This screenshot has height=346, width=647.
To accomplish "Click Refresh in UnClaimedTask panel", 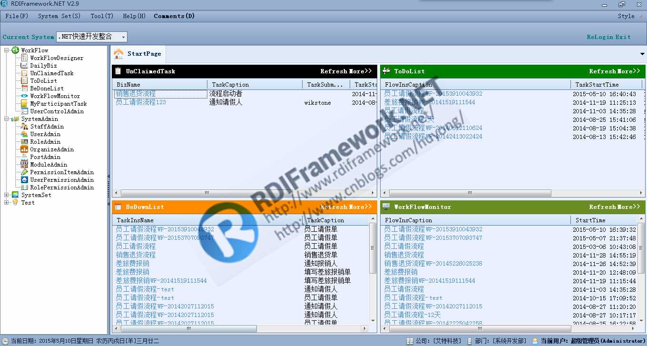I will [x=333, y=71].
